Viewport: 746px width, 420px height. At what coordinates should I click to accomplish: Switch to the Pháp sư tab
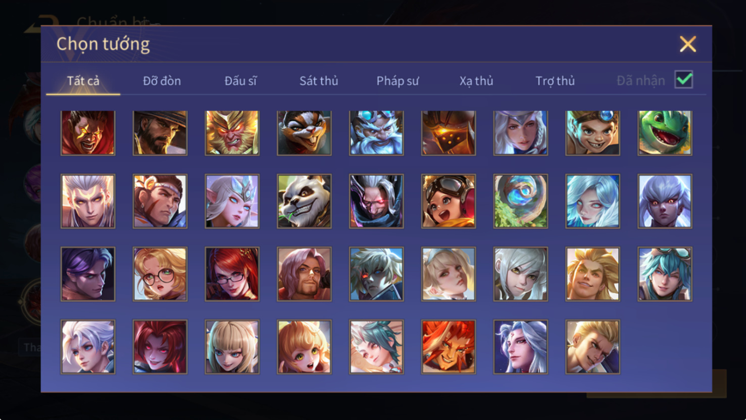pos(397,81)
